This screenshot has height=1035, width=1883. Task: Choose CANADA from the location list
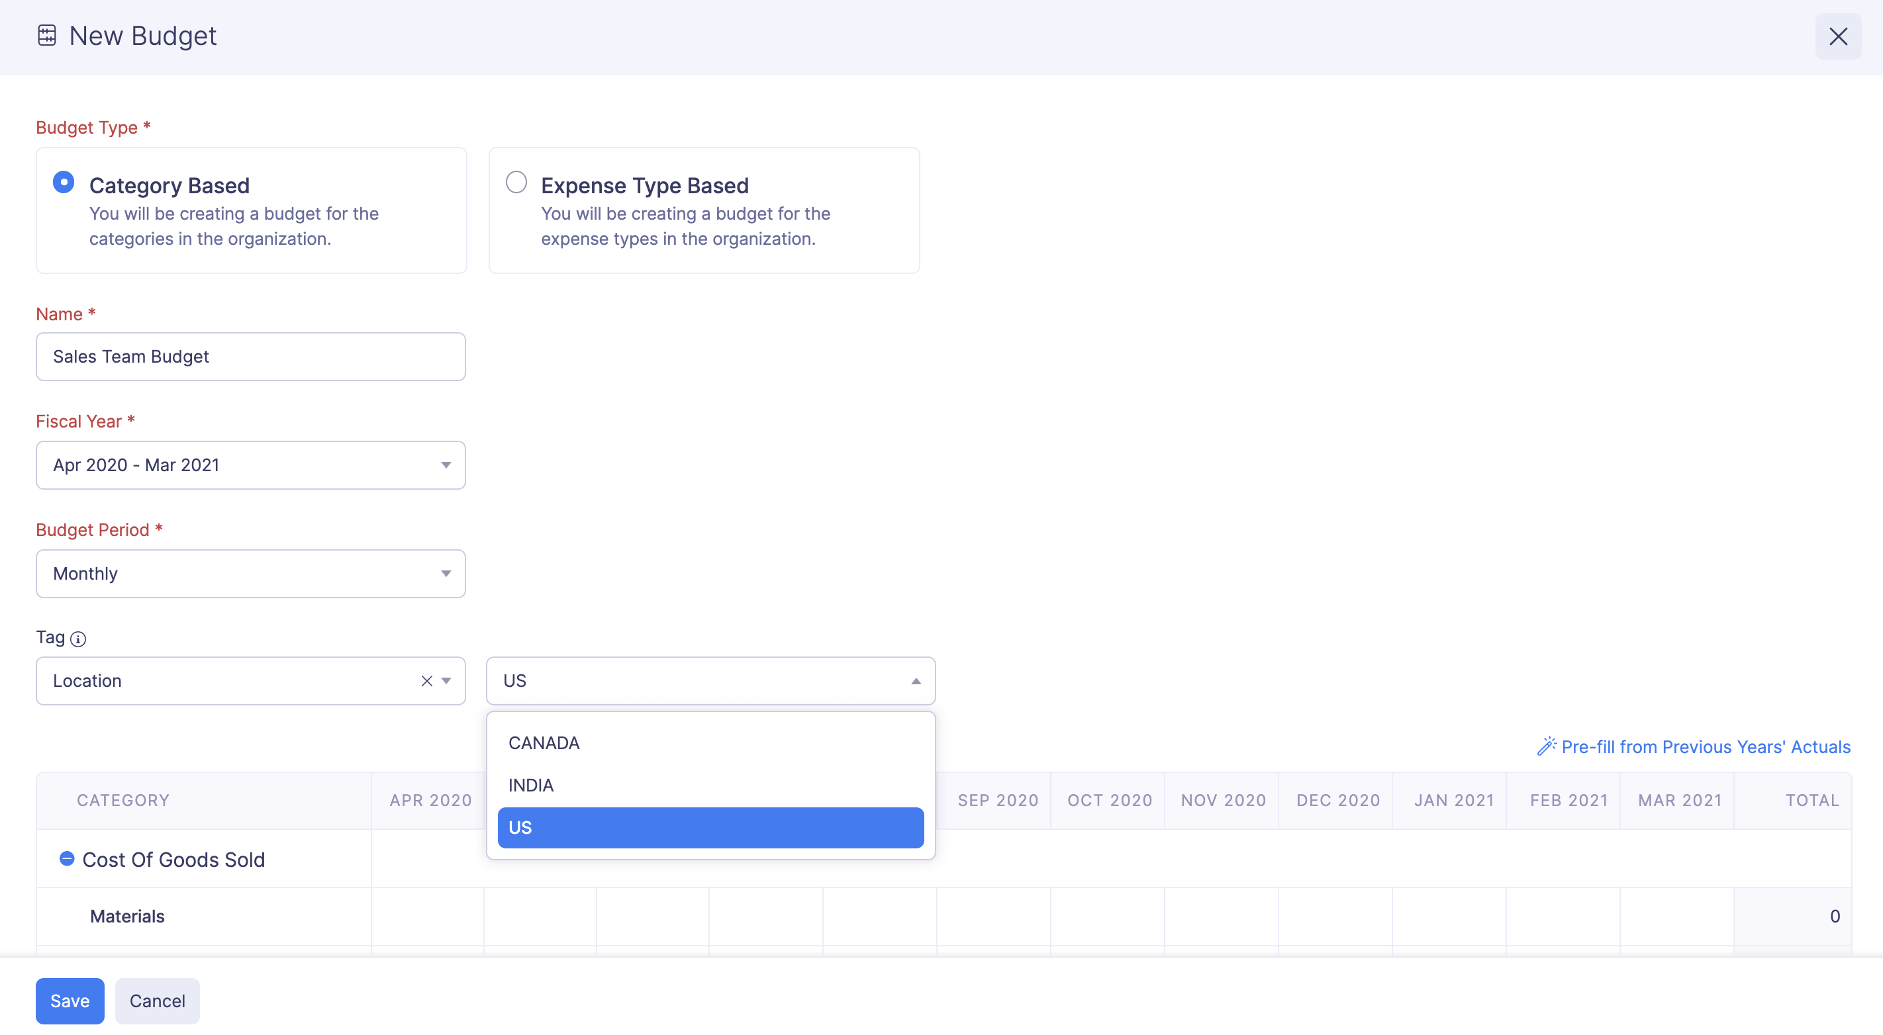pos(544,743)
